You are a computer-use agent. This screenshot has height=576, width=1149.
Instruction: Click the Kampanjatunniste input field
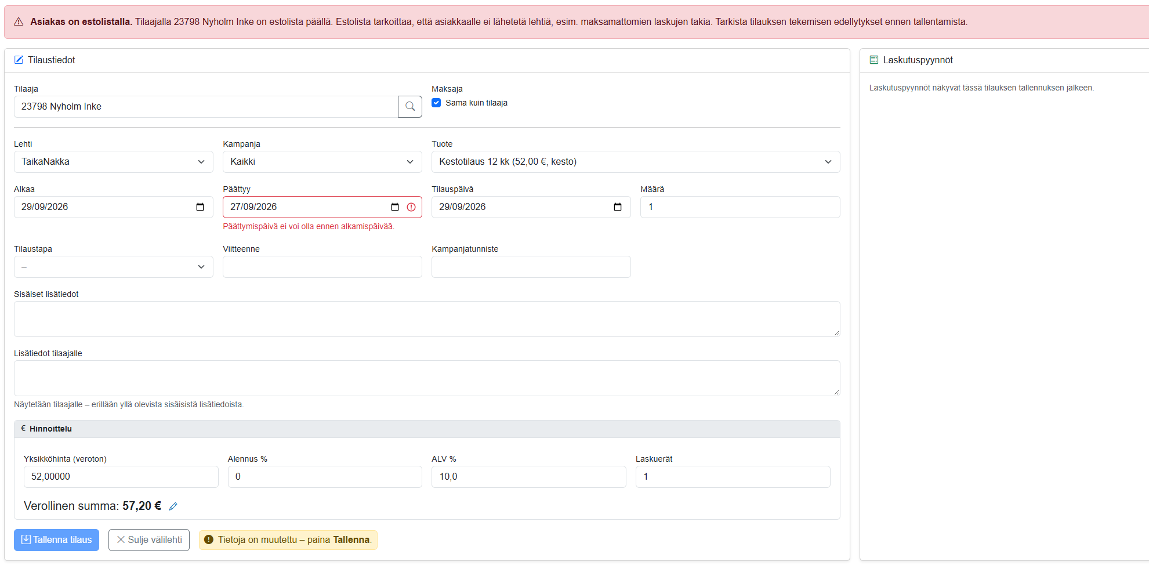pyautogui.click(x=531, y=267)
